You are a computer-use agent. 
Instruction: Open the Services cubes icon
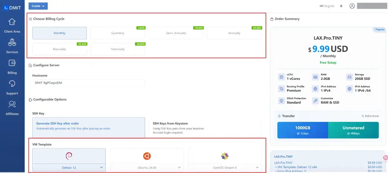click(12, 43)
